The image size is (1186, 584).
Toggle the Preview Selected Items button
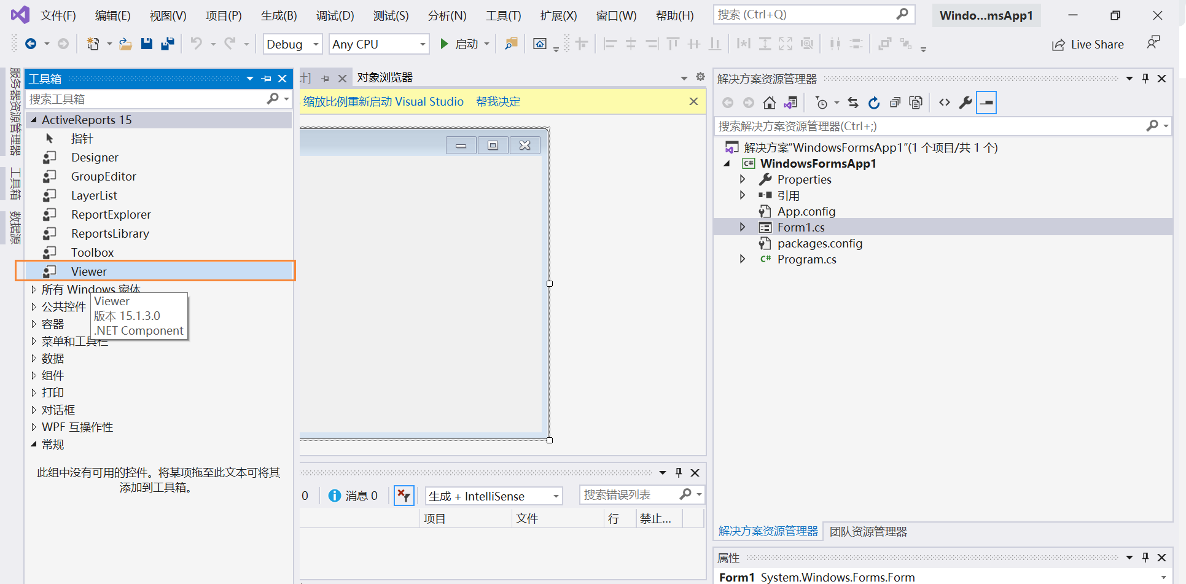coord(986,103)
